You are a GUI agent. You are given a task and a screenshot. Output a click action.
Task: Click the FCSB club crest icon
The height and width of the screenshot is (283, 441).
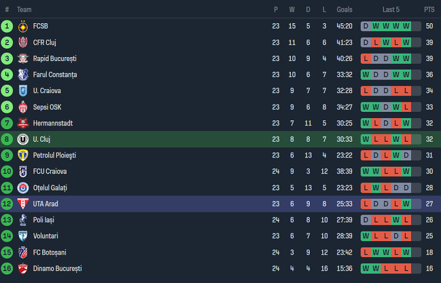pyautogui.click(x=23, y=26)
